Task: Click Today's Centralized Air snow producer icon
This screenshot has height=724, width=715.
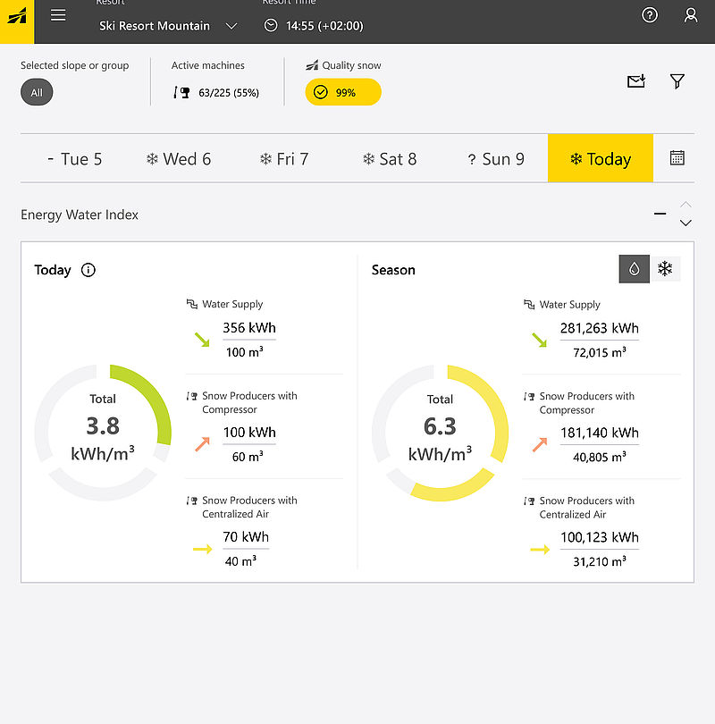Action: pyautogui.click(x=192, y=501)
